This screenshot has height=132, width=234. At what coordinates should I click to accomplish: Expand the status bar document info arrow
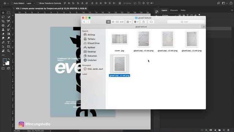[50, 131]
